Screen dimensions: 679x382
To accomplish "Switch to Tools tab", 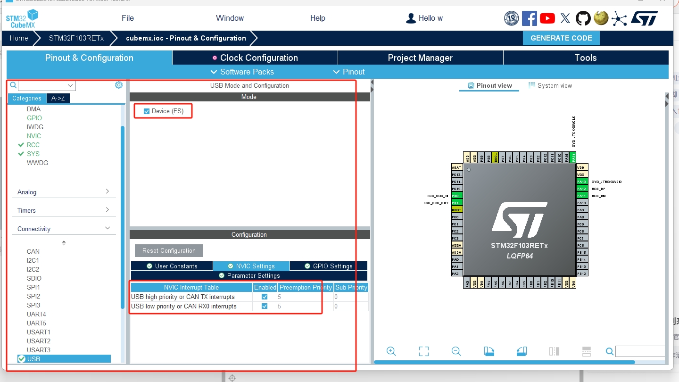I will click(x=586, y=58).
